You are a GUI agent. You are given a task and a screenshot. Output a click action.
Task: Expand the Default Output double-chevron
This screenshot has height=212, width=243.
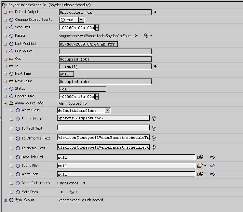155,12
